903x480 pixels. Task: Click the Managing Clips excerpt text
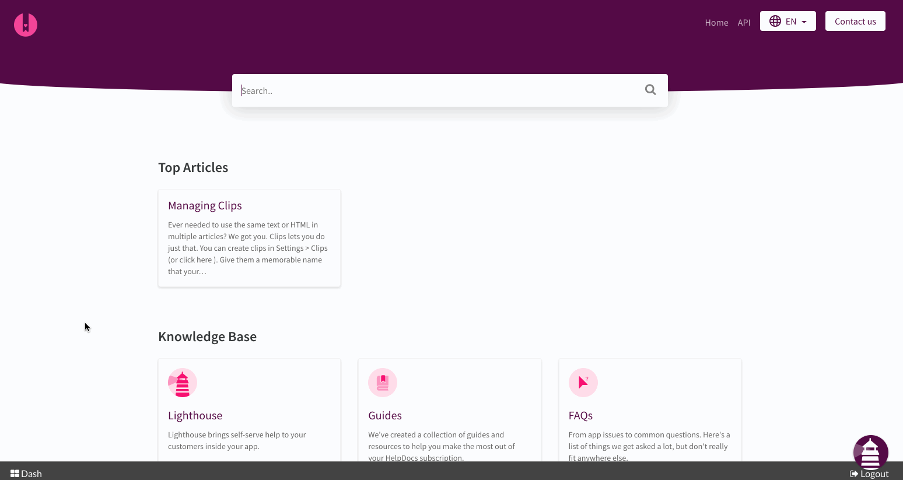pos(248,248)
